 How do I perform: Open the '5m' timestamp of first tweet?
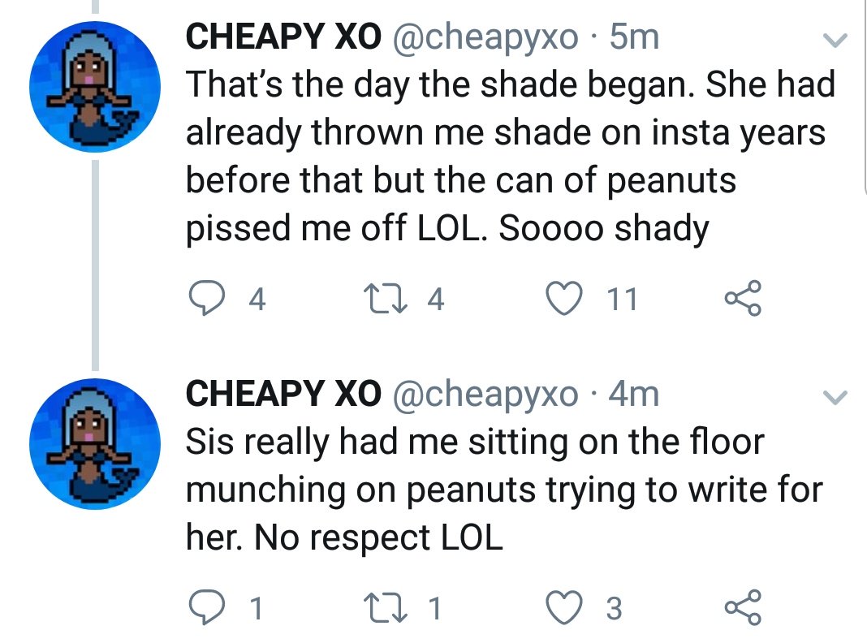(x=634, y=37)
